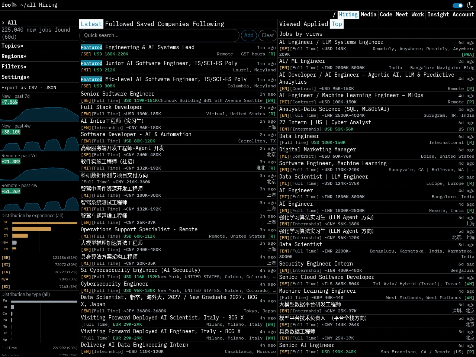The height and width of the screenshot is (357, 476).
Task: Toggle the blue theme switch
Action: [x=458, y=5]
